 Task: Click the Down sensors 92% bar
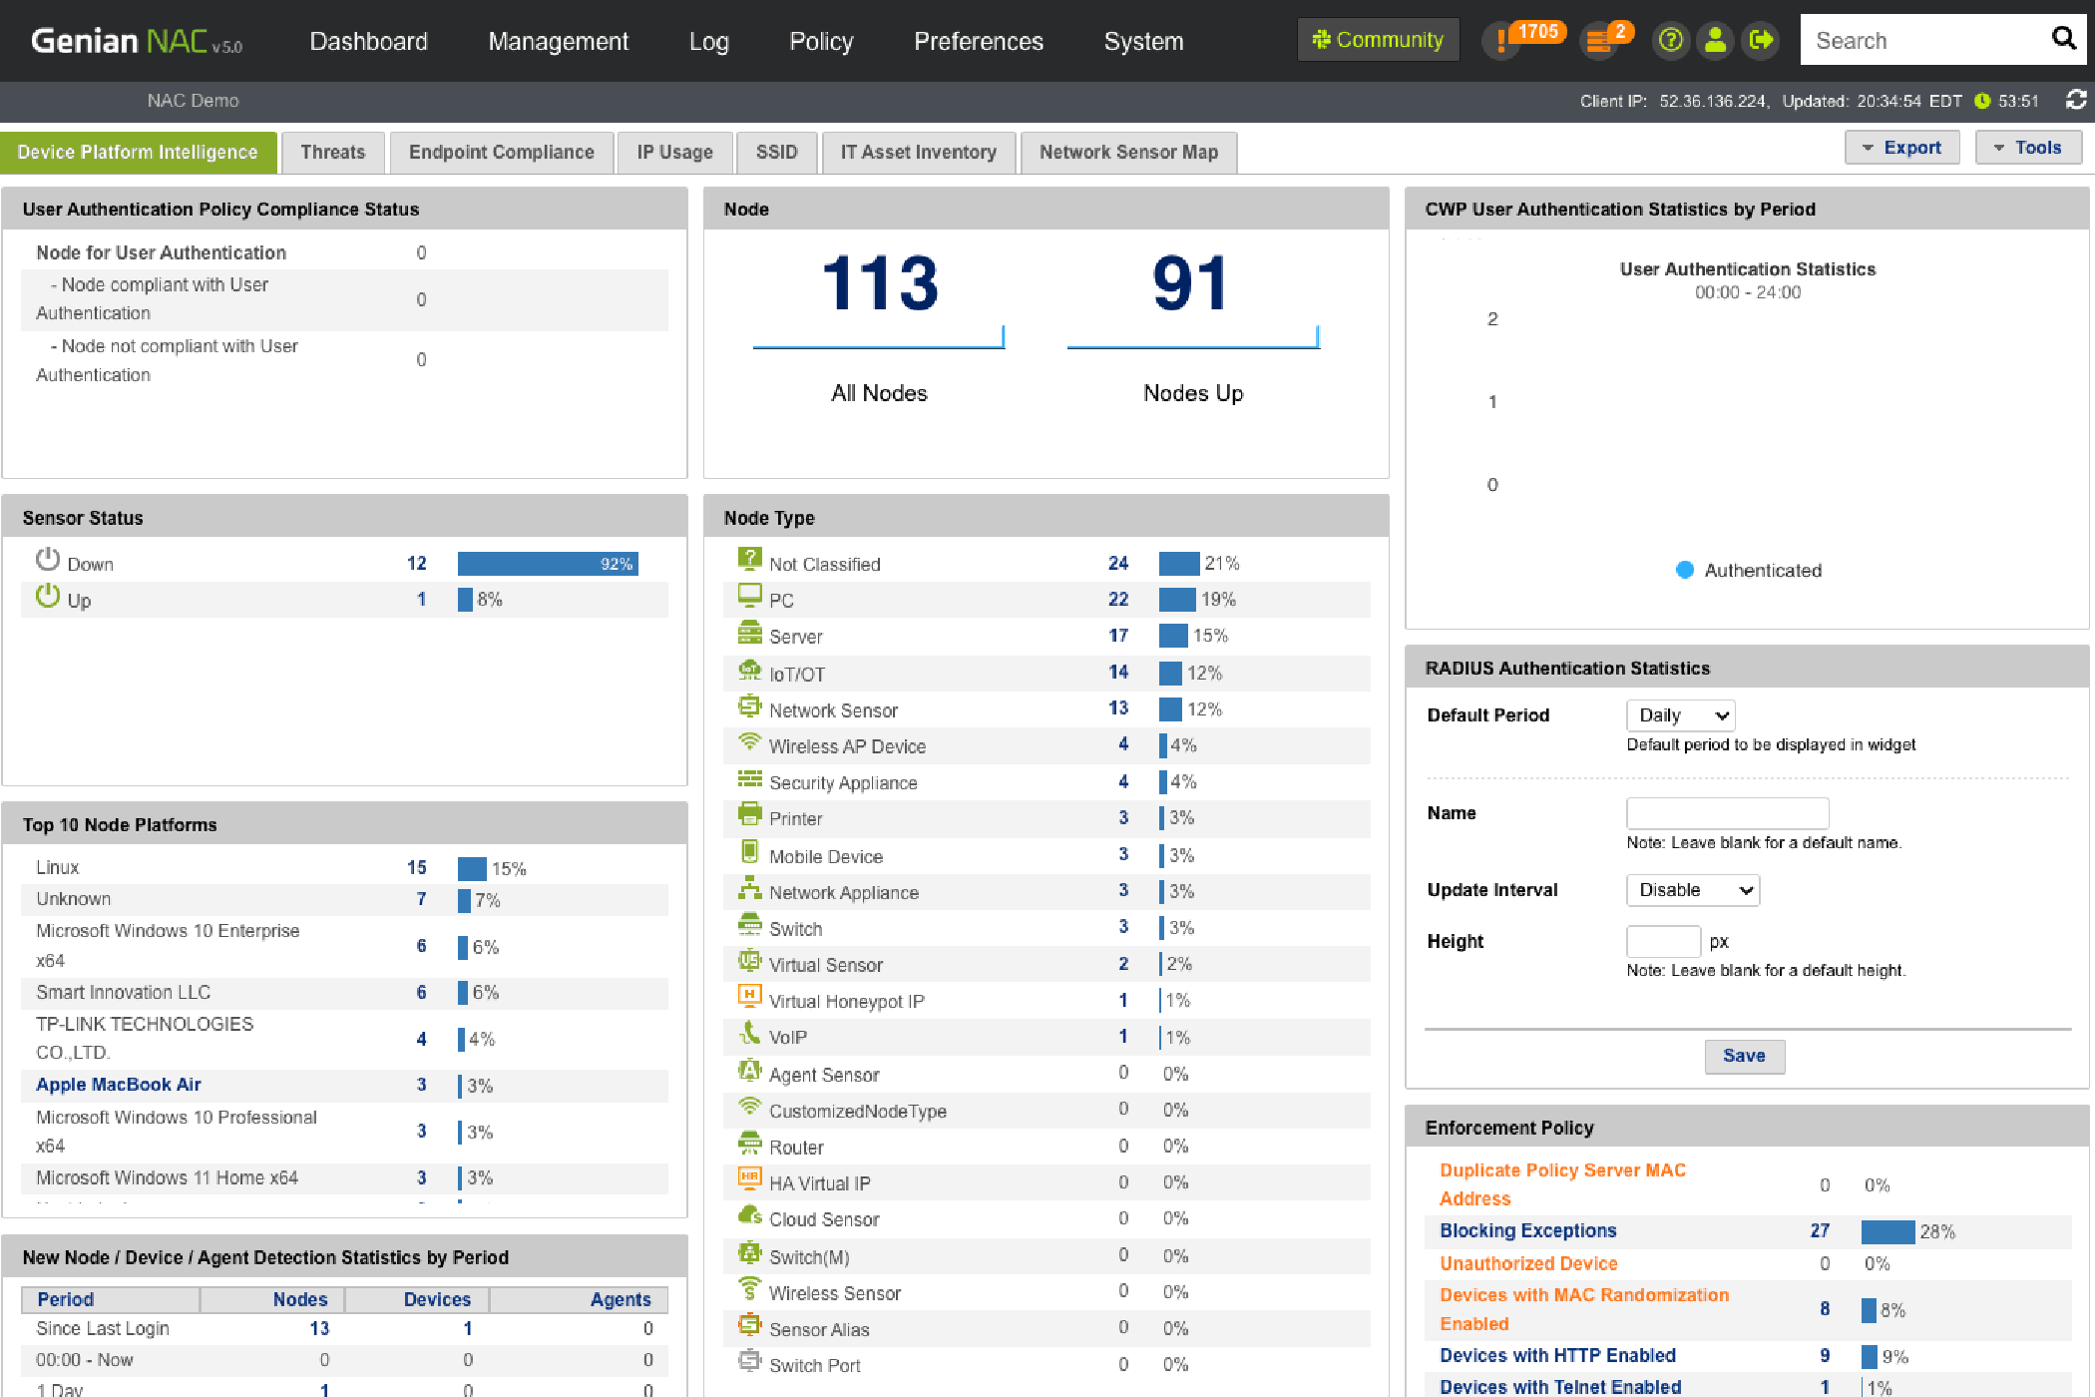click(547, 564)
